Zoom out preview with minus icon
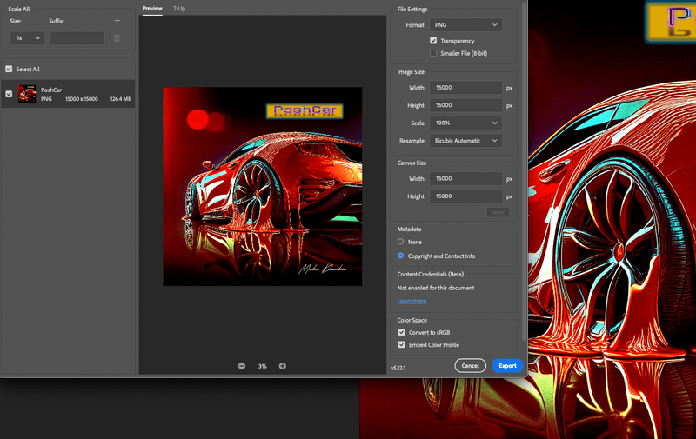696x439 pixels. point(242,366)
